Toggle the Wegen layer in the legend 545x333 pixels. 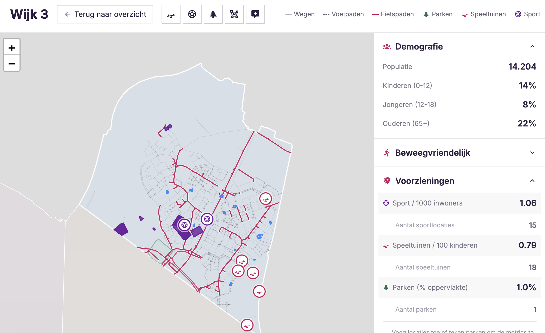(300, 14)
